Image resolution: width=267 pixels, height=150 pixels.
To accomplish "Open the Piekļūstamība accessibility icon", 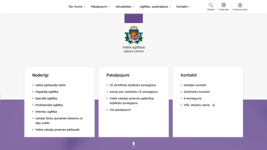I will (x=240, y=5).
